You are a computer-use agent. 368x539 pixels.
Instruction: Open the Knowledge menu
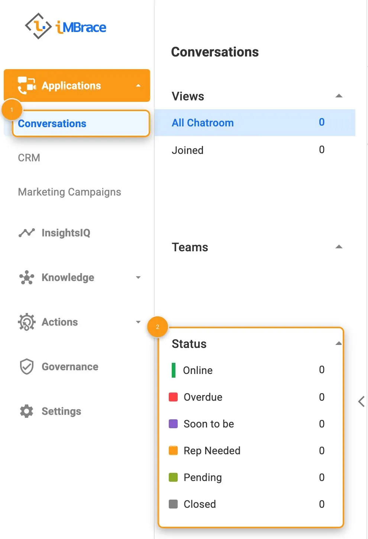pyautogui.click(x=68, y=277)
